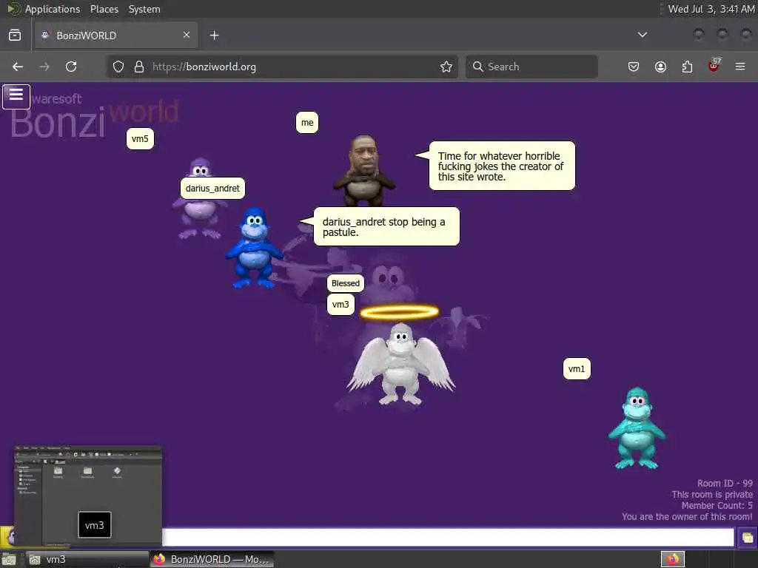Click the Firefox forward arrow
Screen dimensions: 758x568
(44, 67)
